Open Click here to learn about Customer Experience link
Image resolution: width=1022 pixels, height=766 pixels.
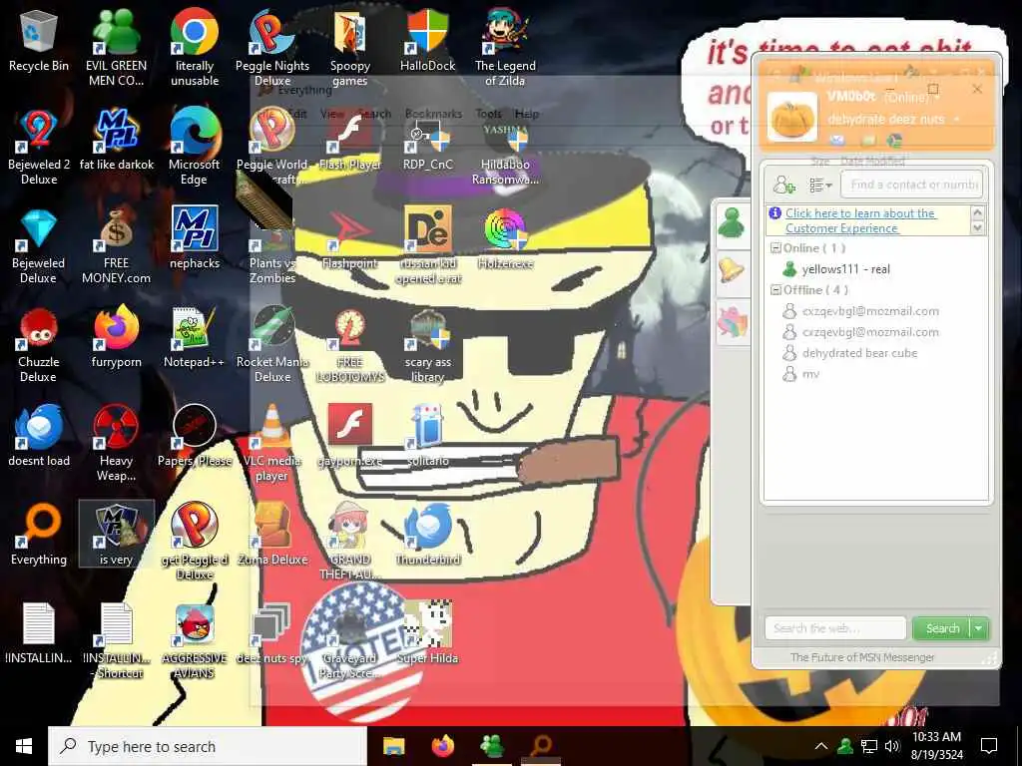[x=860, y=220]
